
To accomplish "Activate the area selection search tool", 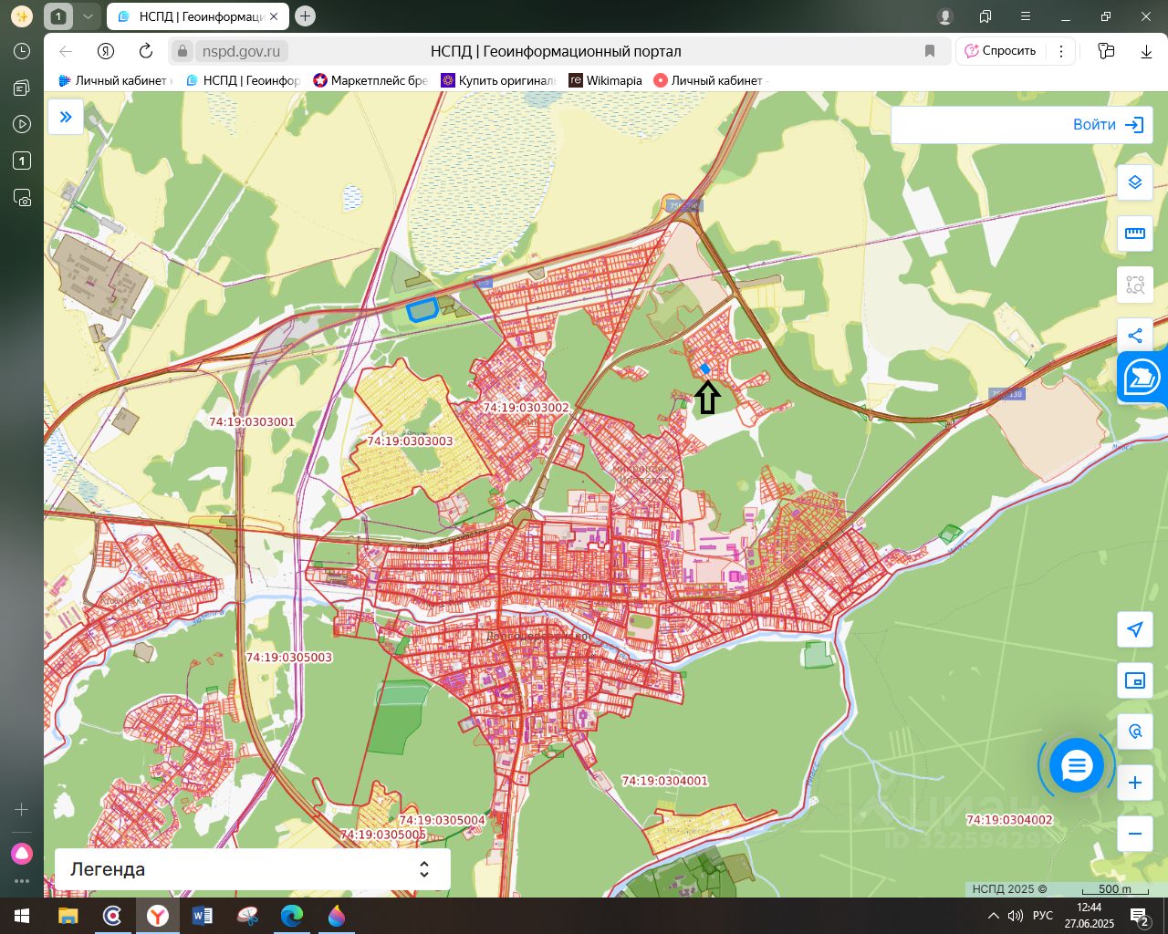I will [x=1134, y=285].
